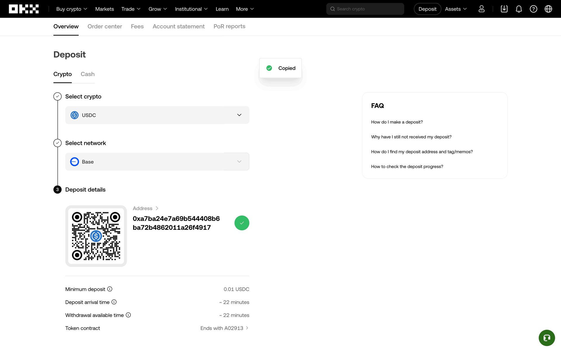The height and width of the screenshot is (352, 561).
Task: Expand the Assets dropdown
Action: click(x=456, y=9)
